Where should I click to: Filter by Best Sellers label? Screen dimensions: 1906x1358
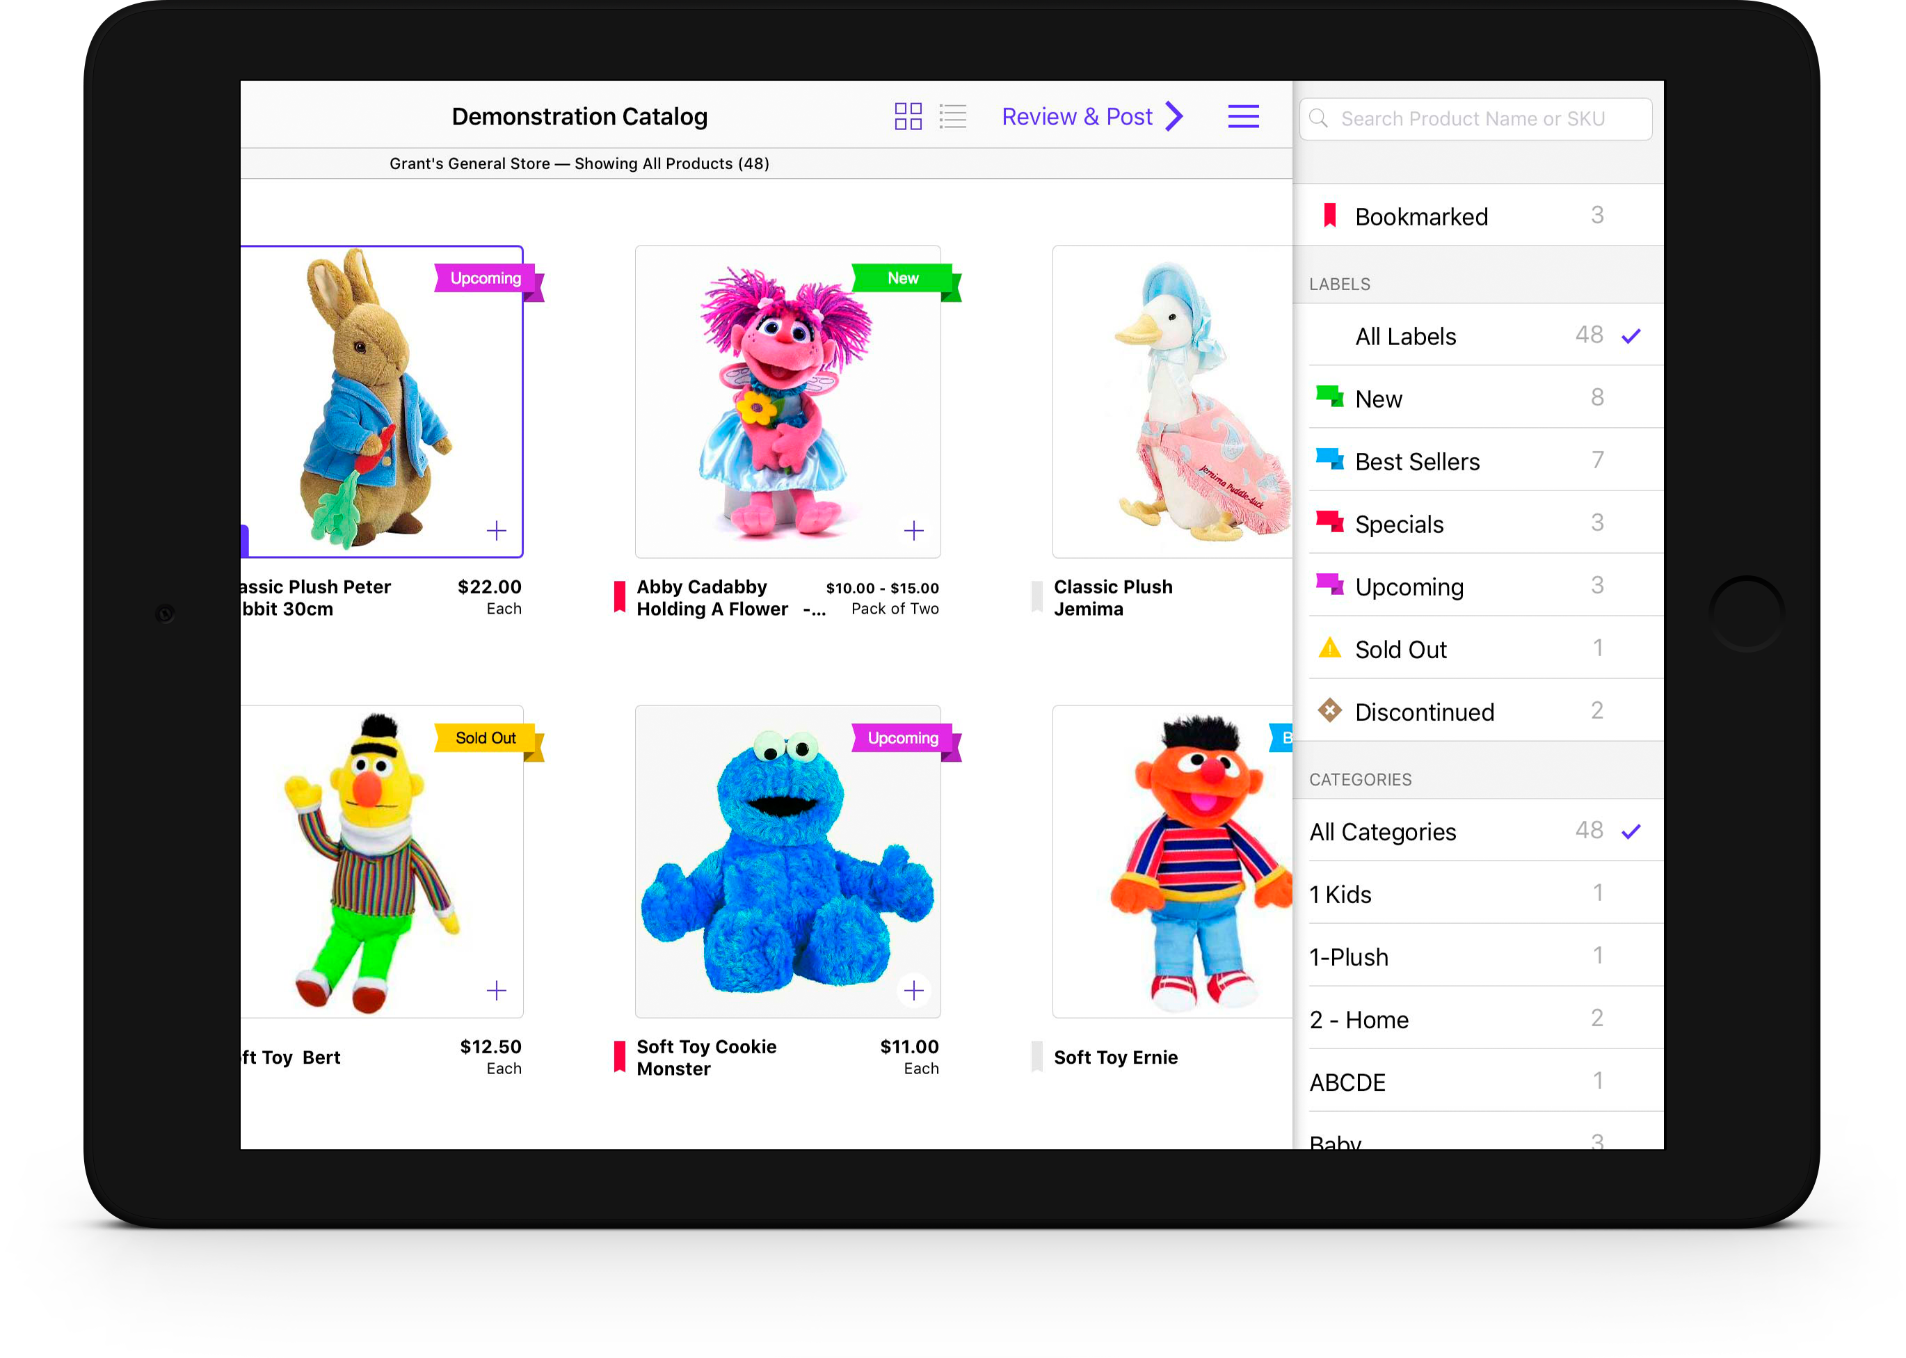[1477, 461]
